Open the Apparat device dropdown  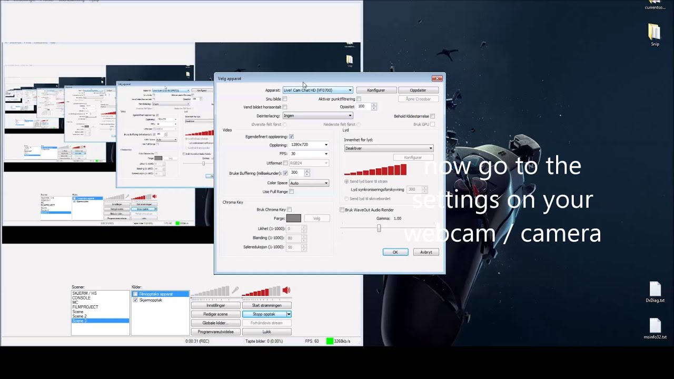click(318, 90)
